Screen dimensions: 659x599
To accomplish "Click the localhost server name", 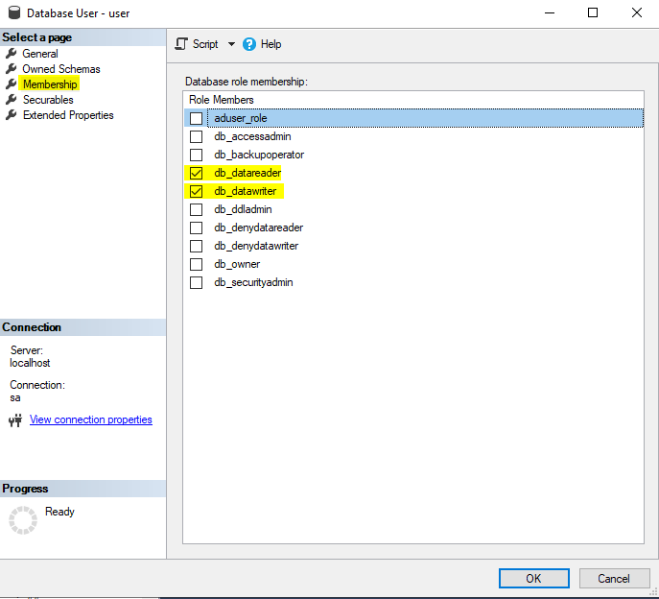I will [30, 363].
